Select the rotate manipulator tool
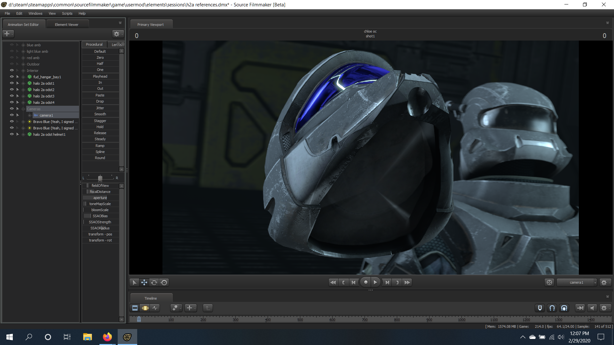This screenshot has height=345, width=614. point(154,282)
